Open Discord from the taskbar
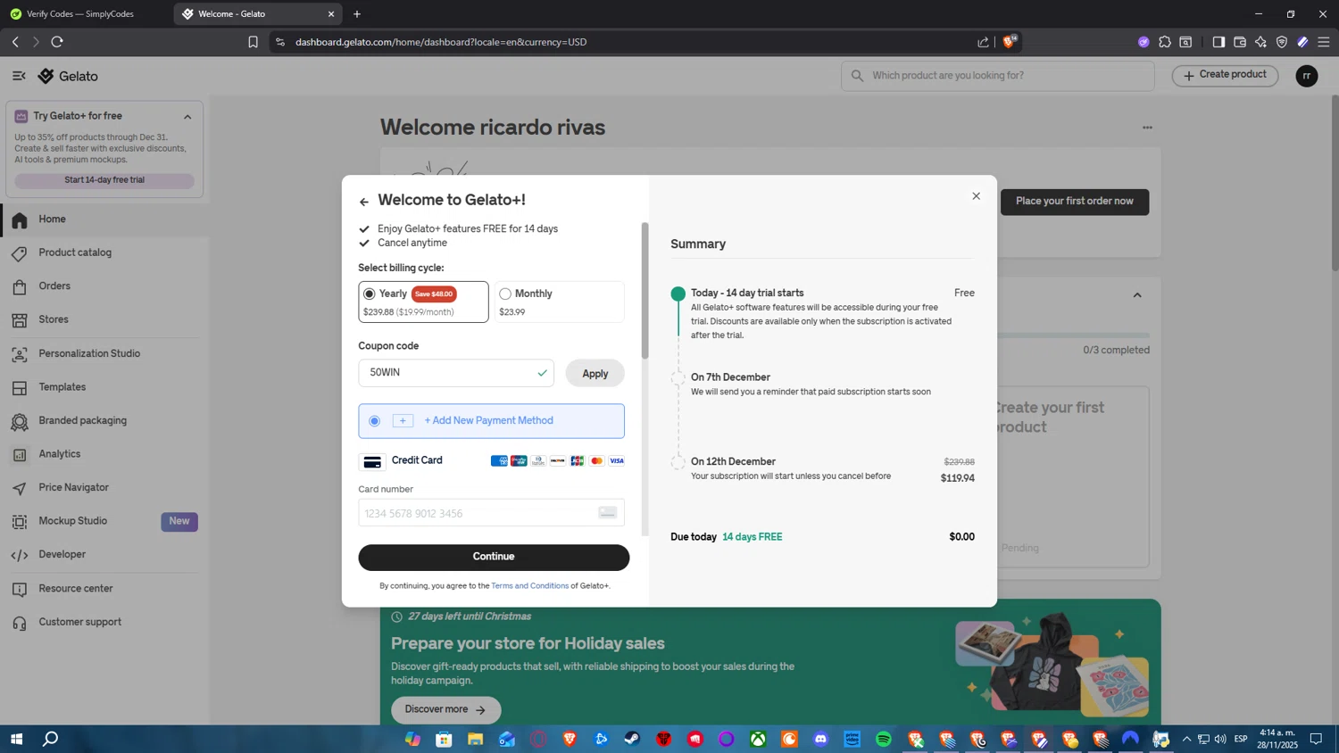 pyautogui.click(x=821, y=739)
